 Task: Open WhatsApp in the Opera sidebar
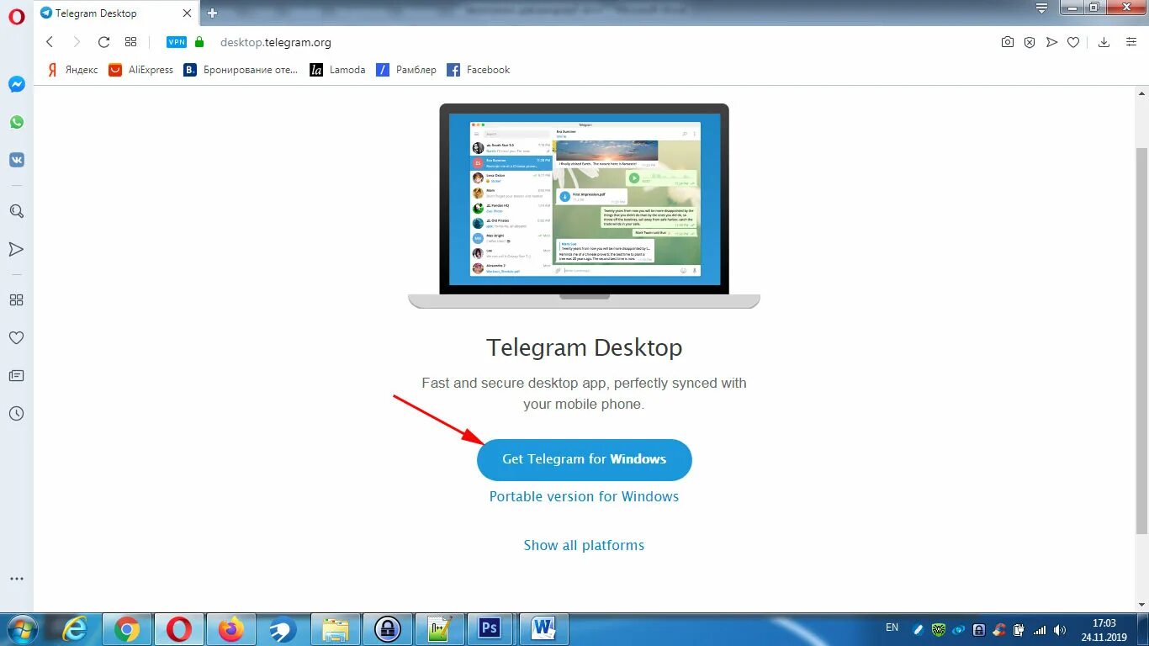point(17,122)
